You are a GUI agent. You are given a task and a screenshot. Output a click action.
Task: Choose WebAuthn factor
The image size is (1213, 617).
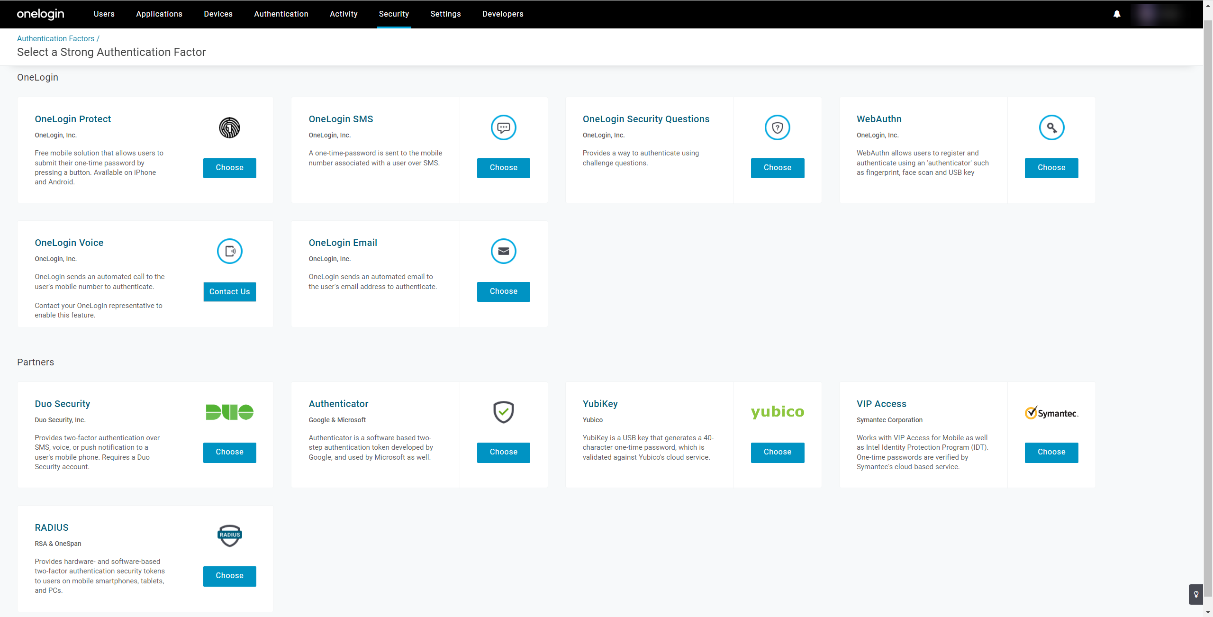coord(1051,168)
